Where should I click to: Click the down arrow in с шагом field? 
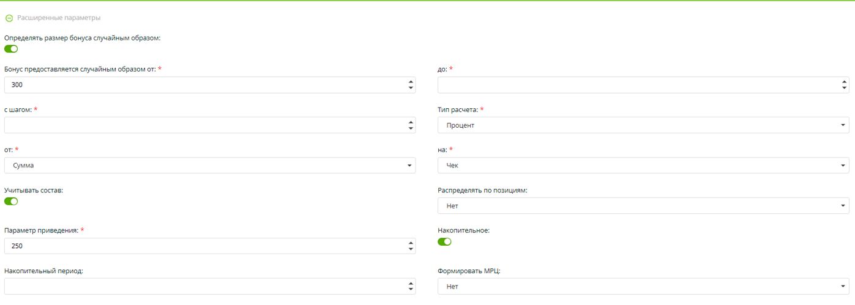point(411,129)
